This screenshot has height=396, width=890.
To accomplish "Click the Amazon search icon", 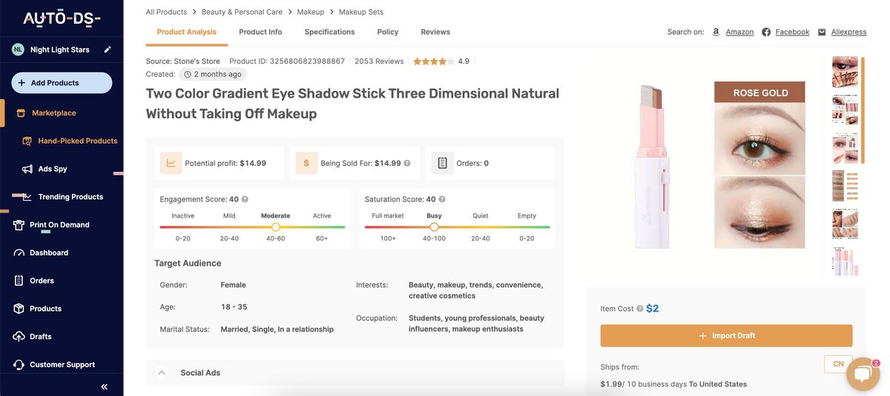I will click(716, 32).
